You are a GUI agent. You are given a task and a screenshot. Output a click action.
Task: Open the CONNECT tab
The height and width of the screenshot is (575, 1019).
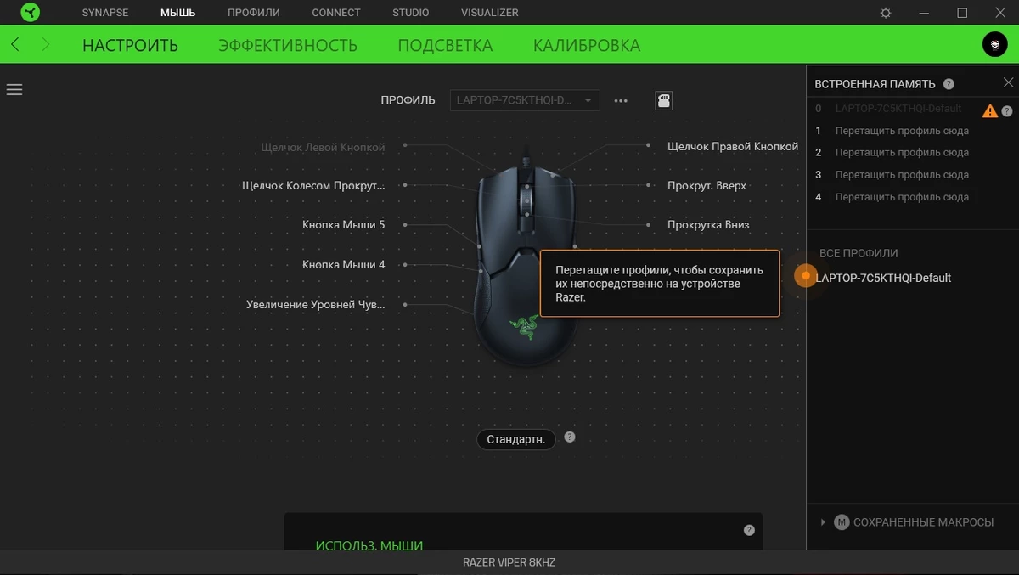pos(336,13)
